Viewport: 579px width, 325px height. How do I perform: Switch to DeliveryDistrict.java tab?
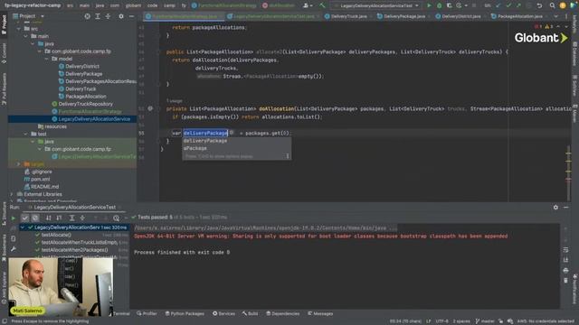460,16
